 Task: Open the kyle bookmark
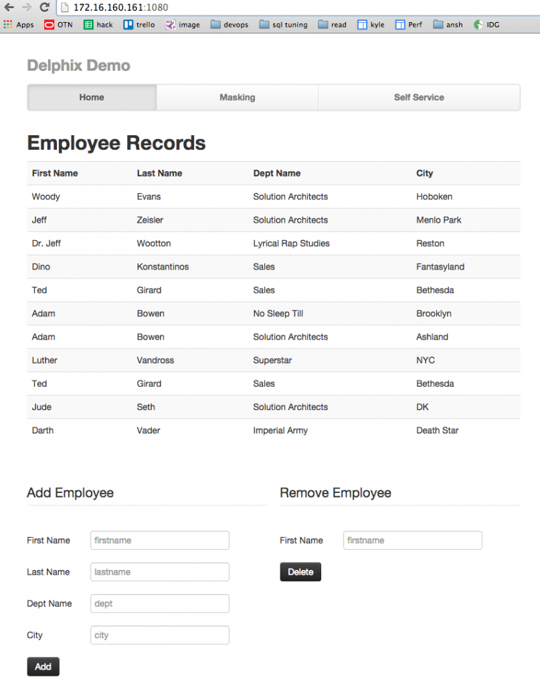pos(371,25)
